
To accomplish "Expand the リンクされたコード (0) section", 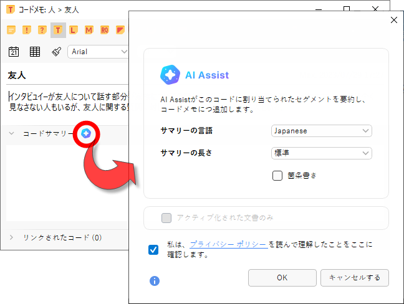I will [x=11, y=237].
